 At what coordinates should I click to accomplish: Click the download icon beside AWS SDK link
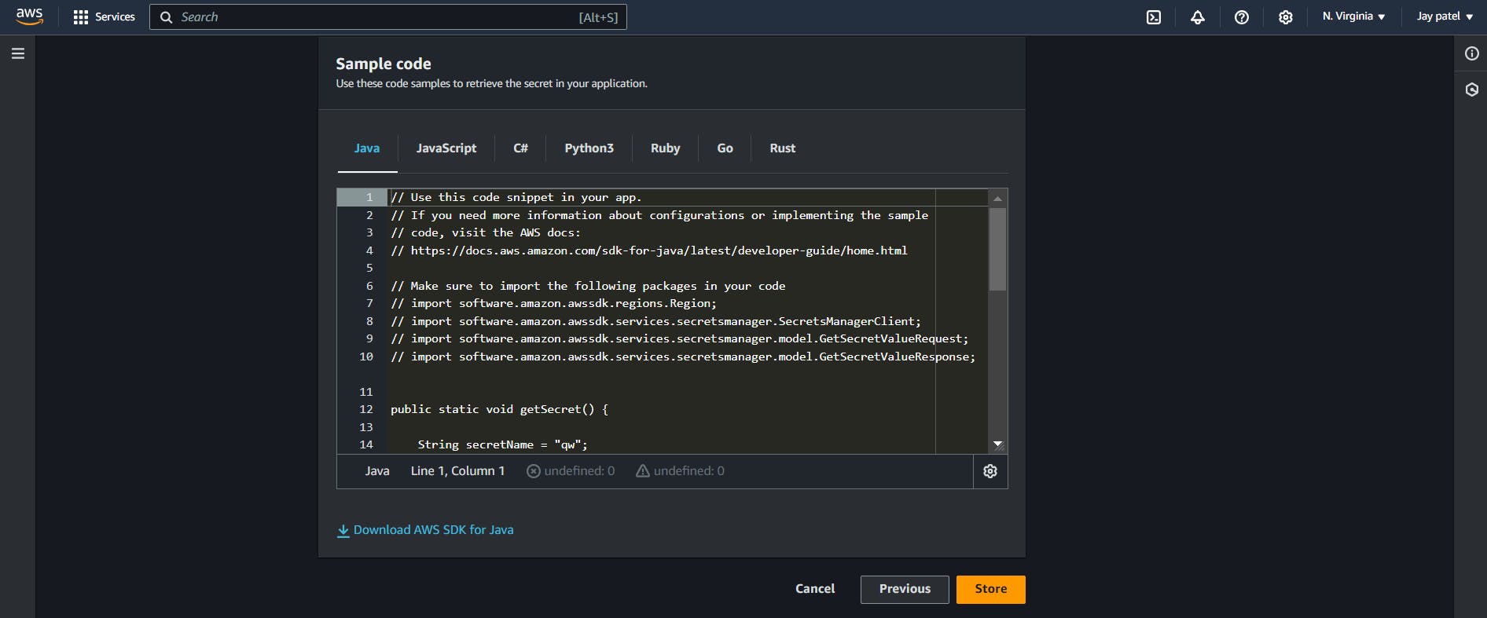click(343, 531)
